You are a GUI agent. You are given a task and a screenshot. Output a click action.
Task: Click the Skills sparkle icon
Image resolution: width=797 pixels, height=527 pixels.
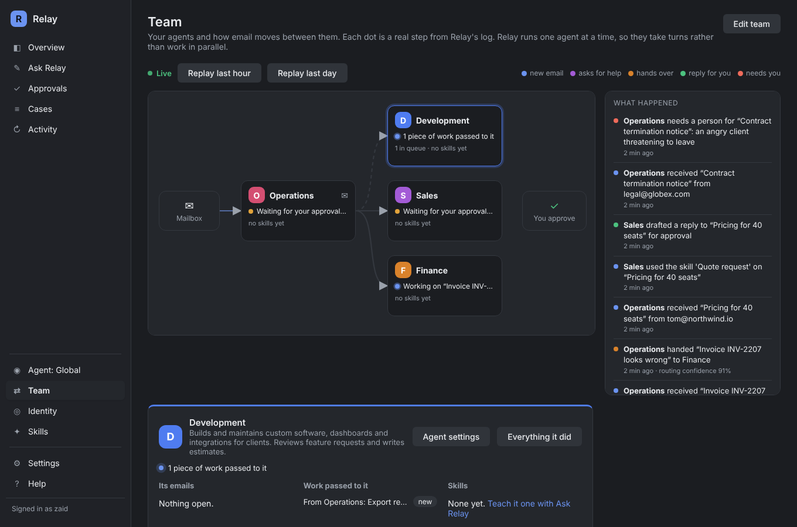click(17, 432)
